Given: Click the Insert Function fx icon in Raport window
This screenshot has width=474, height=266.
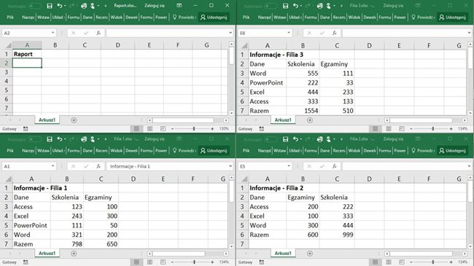Looking at the screenshot, I should (98, 33).
